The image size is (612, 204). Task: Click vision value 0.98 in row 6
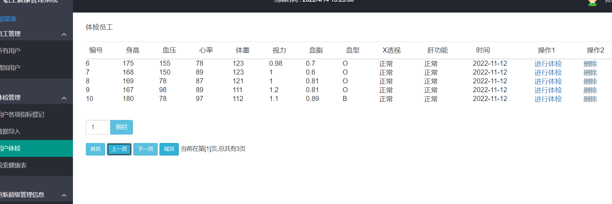tap(275, 63)
